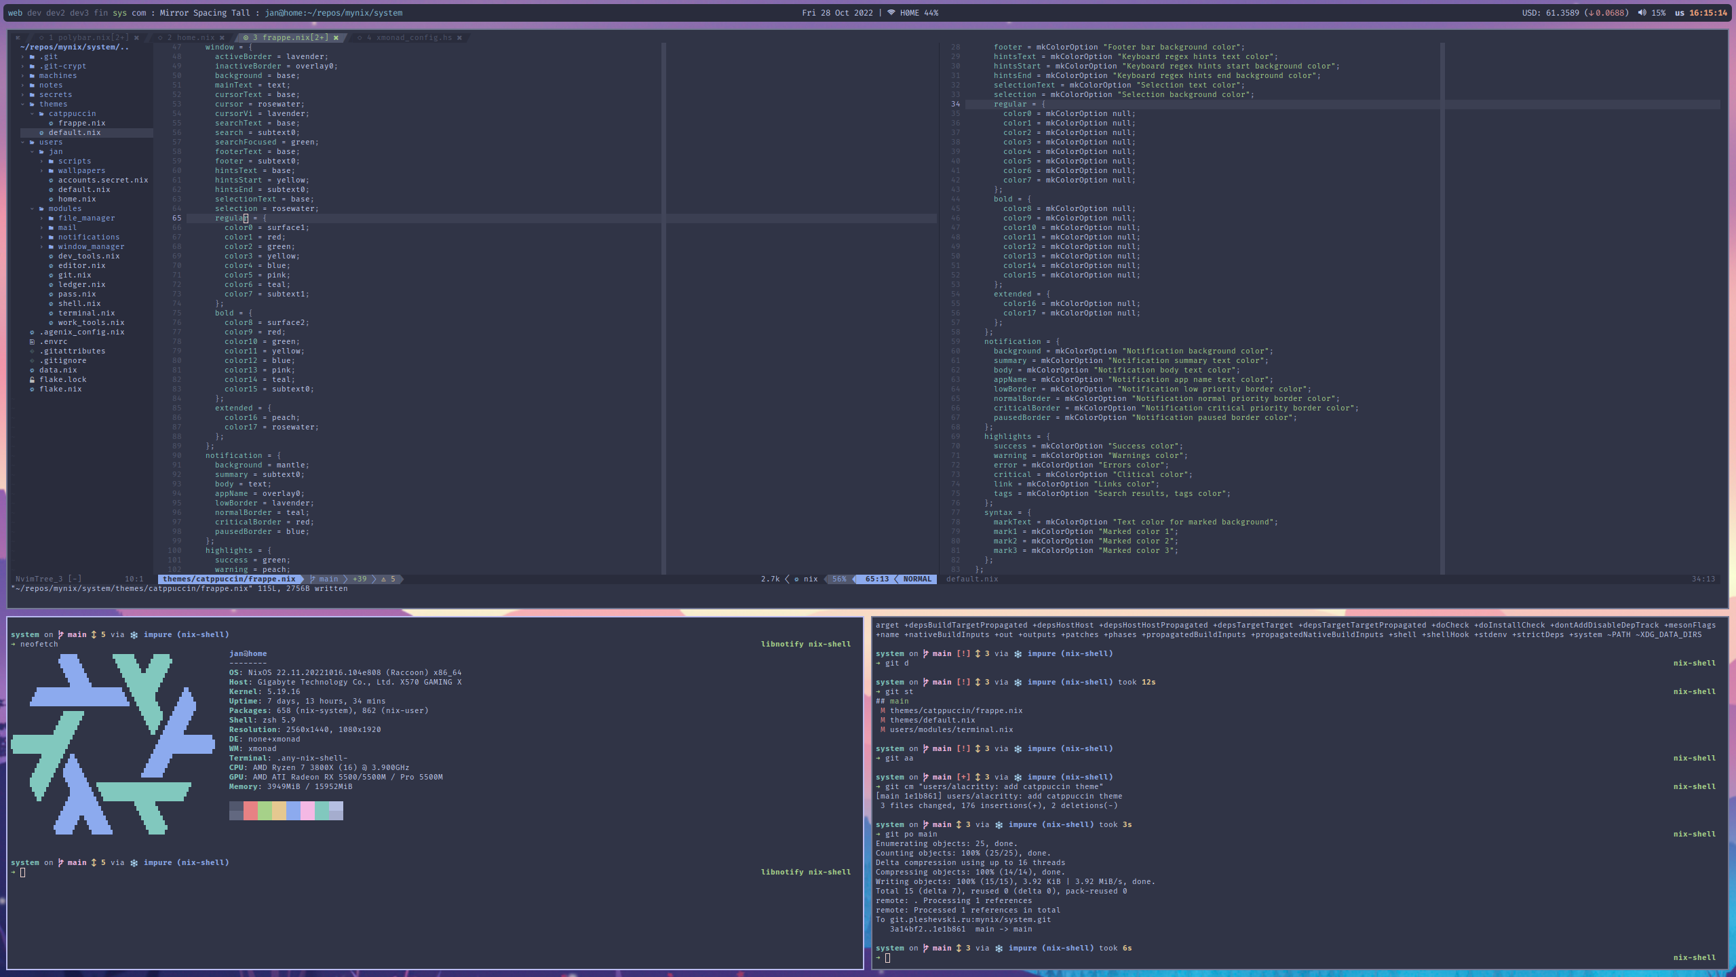Click the volume 15% speaker icon
Viewport: 1736px width, 977px height.
pyautogui.click(x=1642, y=13)
